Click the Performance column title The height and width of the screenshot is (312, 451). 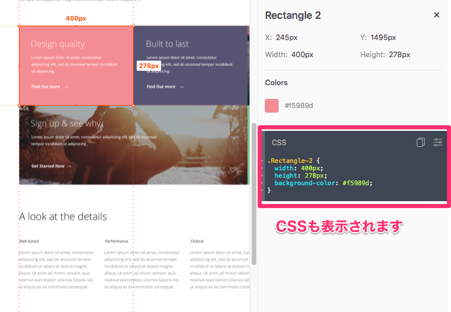click(x=116, y=241)
